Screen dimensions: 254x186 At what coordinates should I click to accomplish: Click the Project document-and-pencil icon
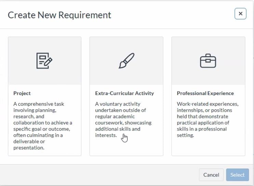point(44,61)
